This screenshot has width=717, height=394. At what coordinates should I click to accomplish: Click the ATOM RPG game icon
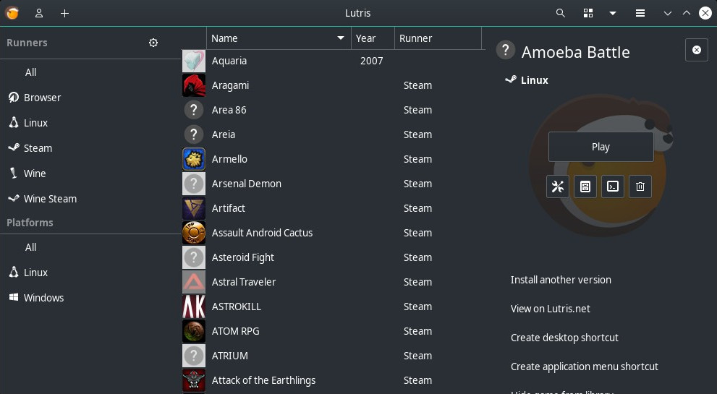pos(194,331)
